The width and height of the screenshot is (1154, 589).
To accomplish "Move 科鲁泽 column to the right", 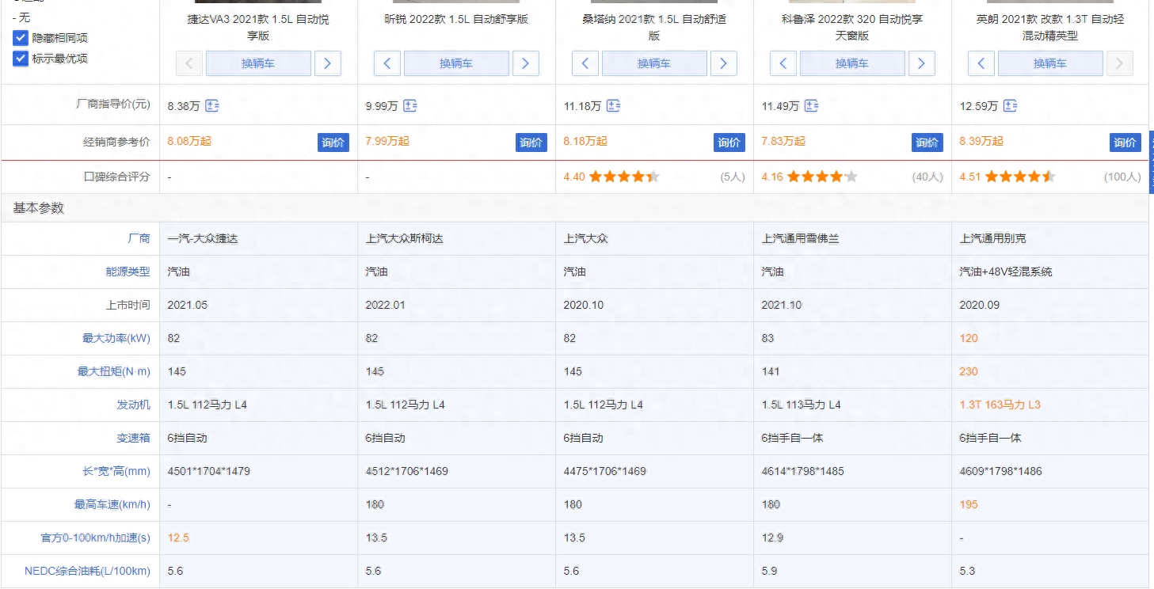I will (x=922, y=63).
